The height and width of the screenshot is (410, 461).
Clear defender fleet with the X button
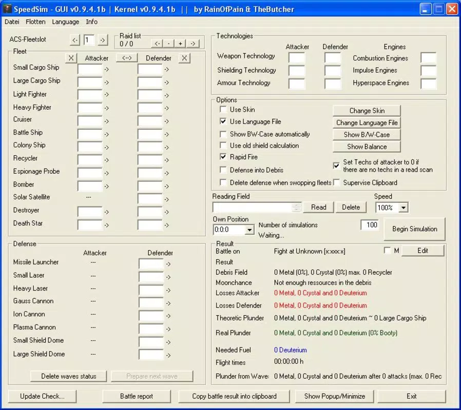click(x=184, y=58)
